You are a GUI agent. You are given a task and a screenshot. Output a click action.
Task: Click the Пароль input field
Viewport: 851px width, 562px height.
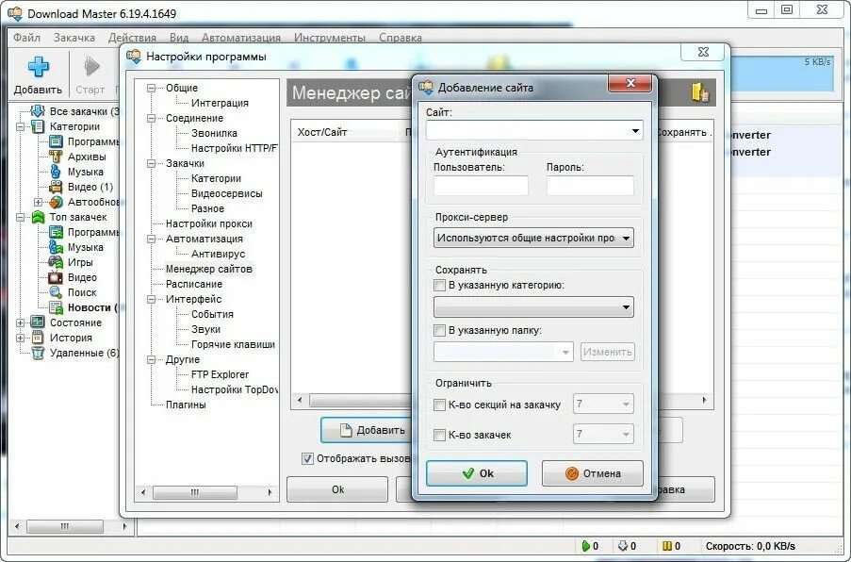tap(590, 185)
